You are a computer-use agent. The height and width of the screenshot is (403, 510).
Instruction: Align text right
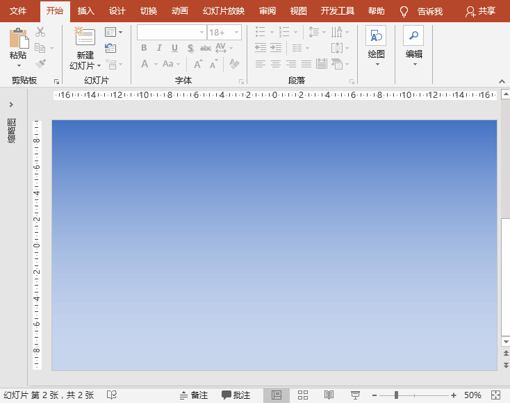click(x=291, y=64)
